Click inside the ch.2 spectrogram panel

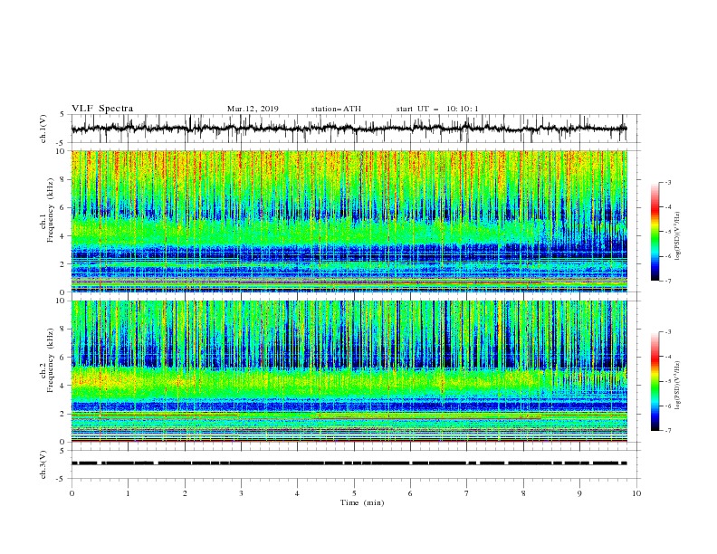pyautogui.click(x=349, y=371)
